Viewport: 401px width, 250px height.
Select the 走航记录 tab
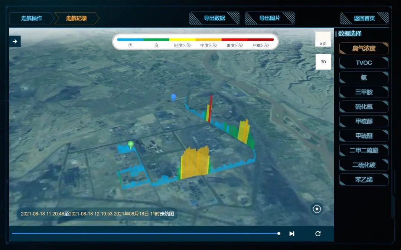76,18
